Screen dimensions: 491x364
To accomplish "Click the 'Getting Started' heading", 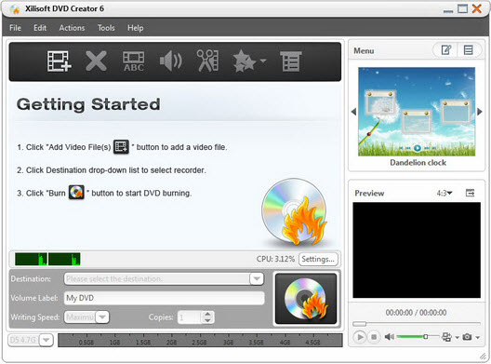I will click(88, 104).
